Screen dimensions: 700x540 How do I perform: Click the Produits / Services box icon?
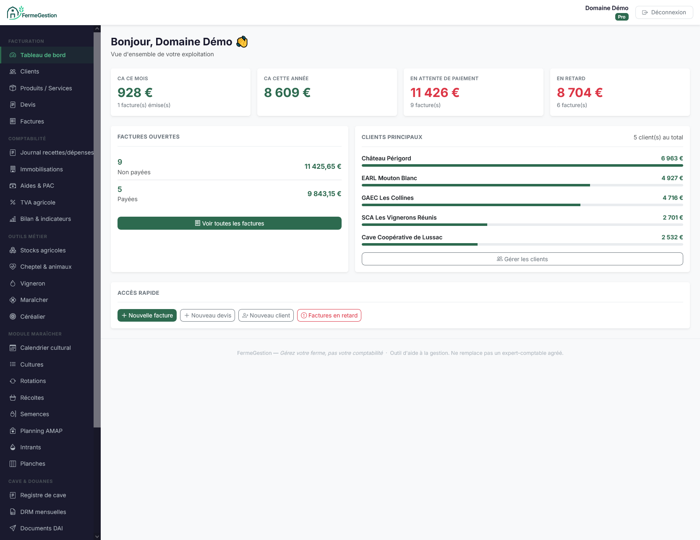(13, 88)
